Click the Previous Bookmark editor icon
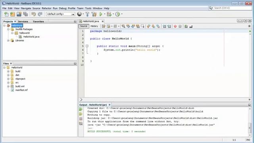The width and height of the screenshot is (254, 143). 148,26
